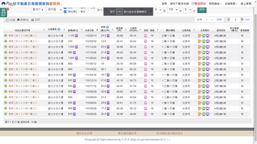Expand details for the 112/02/14 row
The image size is (257, 144).
tap(6, 36)
